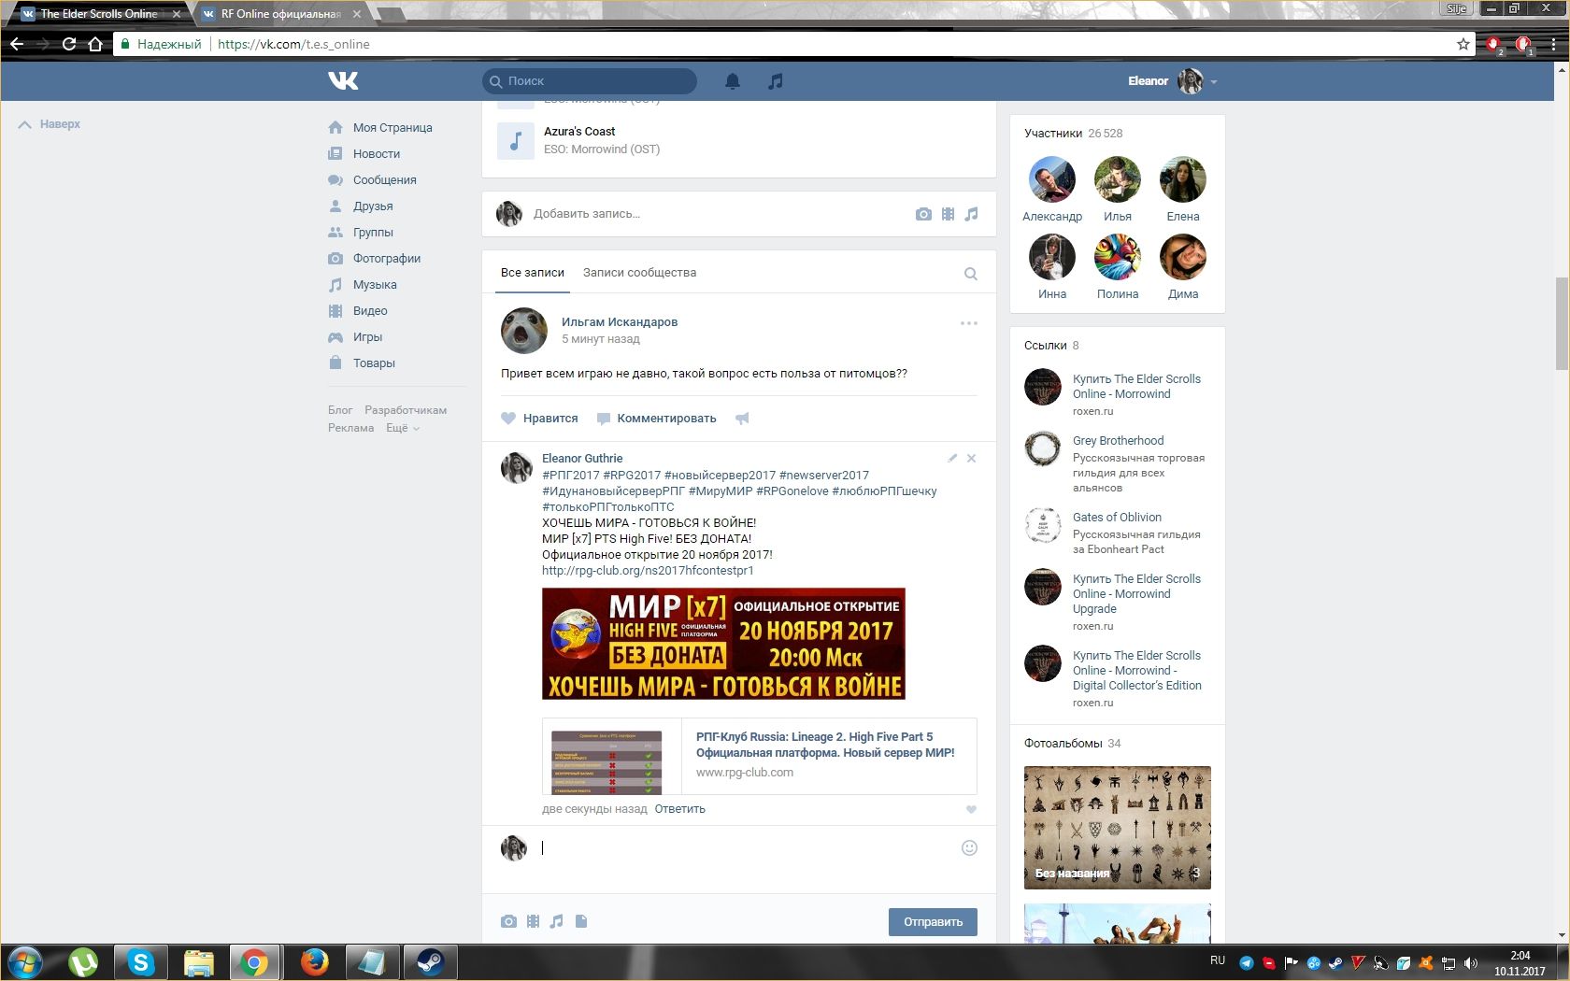1570x981 pixels.
Task: Switch to the Записи сообщества tab
Action: click(640, 273)
